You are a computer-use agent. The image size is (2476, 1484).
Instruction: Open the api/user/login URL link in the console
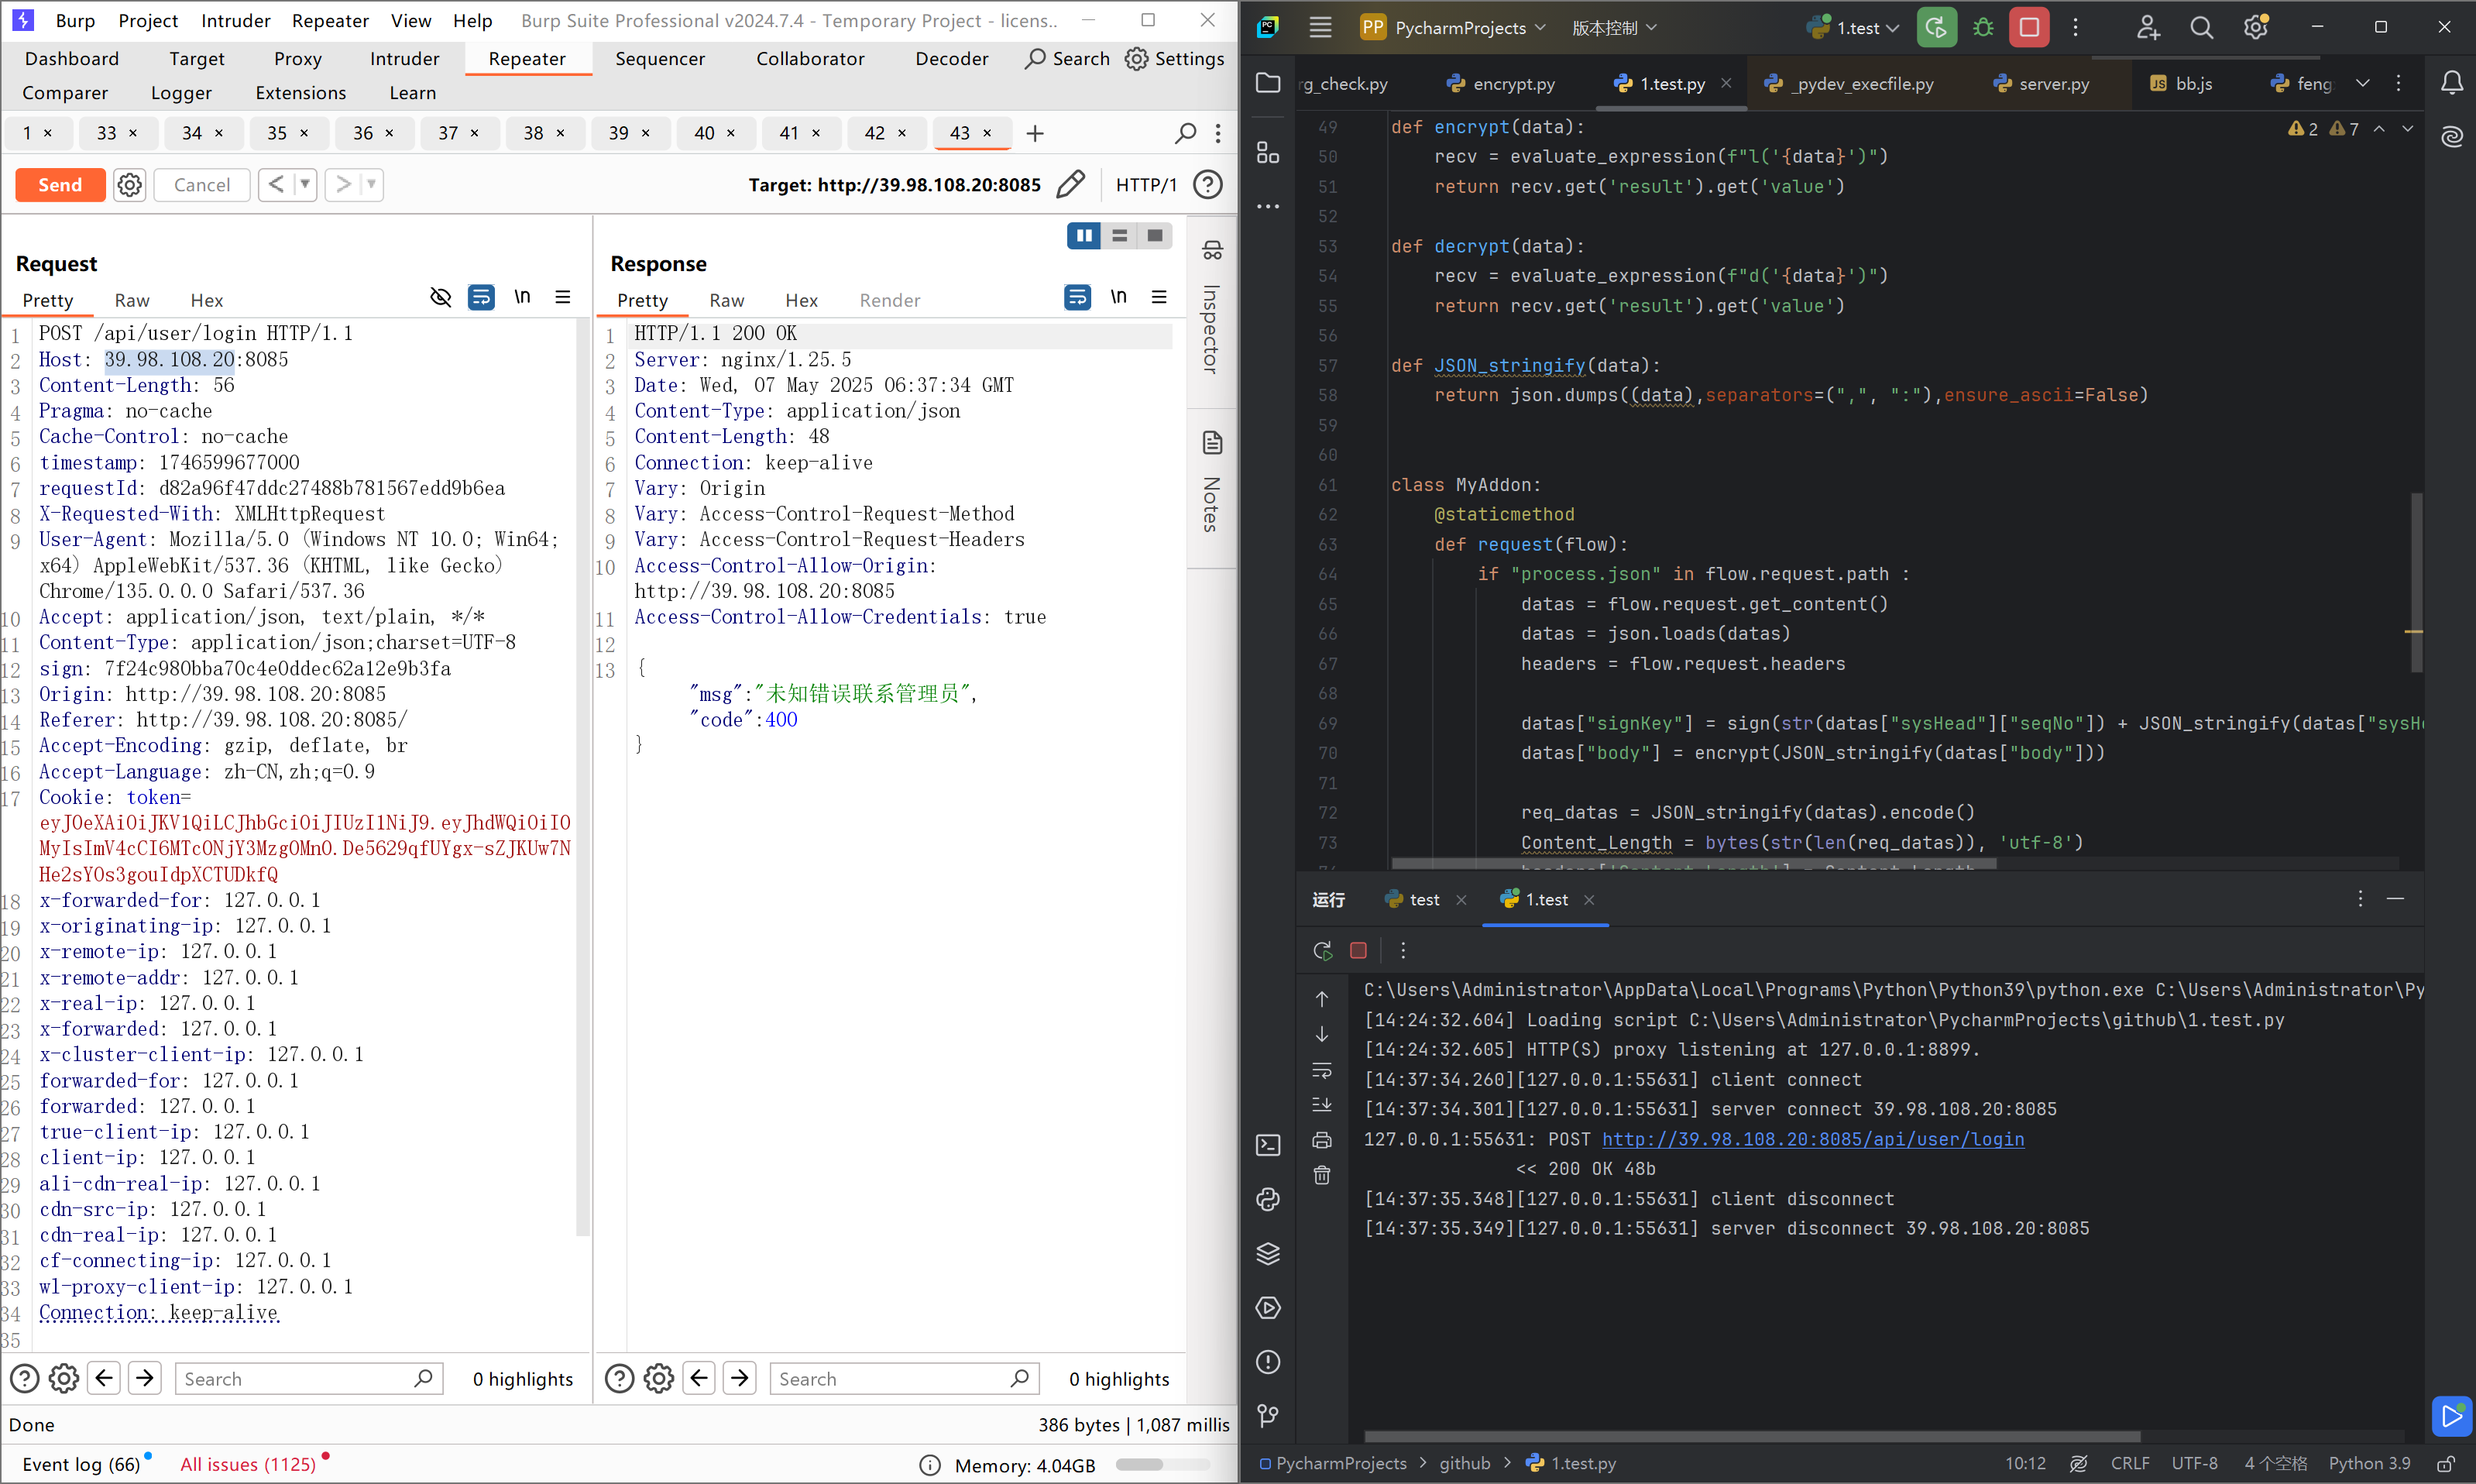(x=1812, y=1139)
